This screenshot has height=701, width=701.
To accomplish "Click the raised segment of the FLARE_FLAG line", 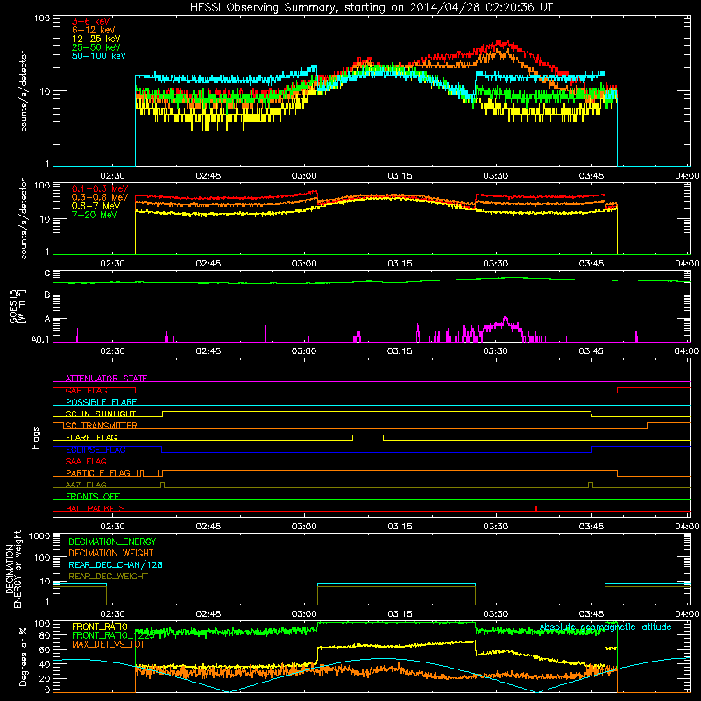I will coord(368,435).
